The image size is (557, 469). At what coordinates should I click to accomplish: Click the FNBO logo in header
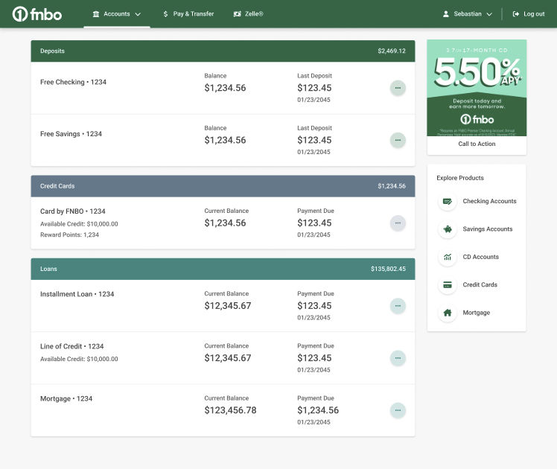coord(37,14)
